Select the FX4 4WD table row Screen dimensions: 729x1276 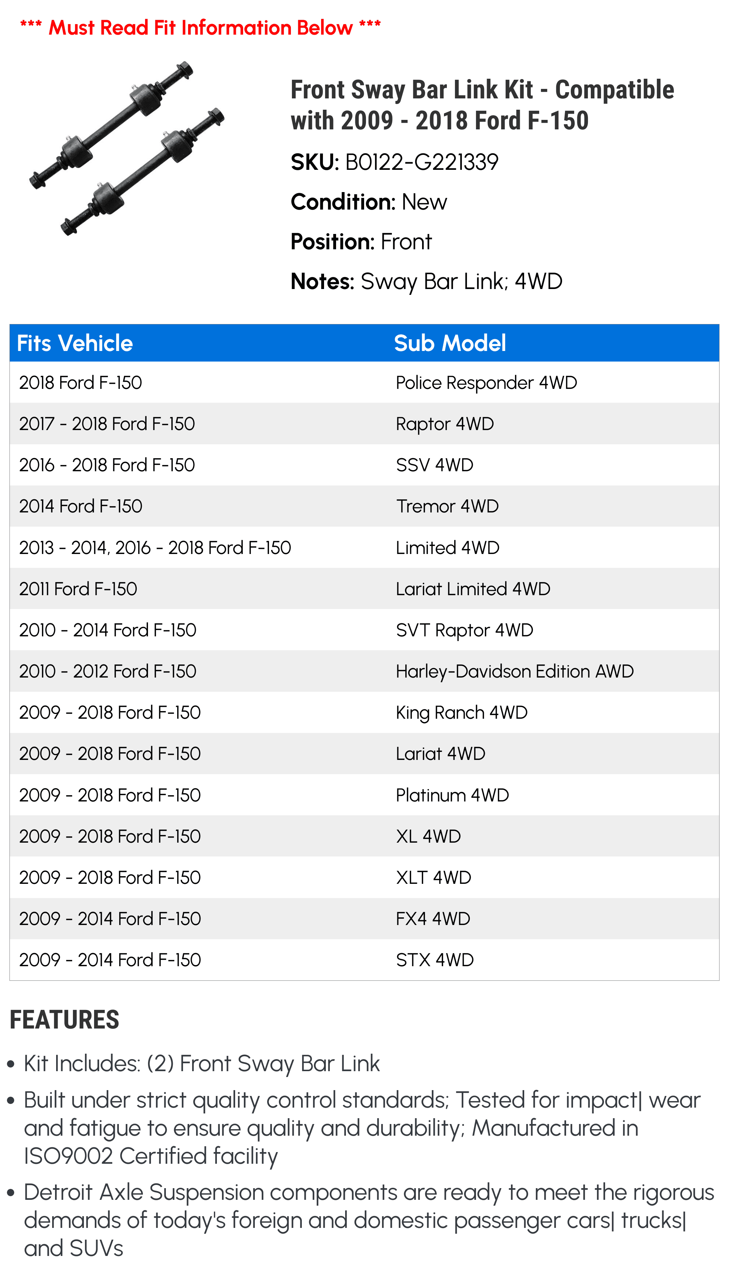364,918
